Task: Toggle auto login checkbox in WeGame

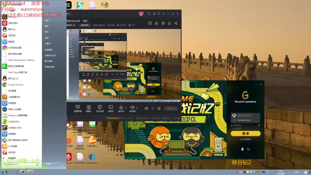Action: 232,129
